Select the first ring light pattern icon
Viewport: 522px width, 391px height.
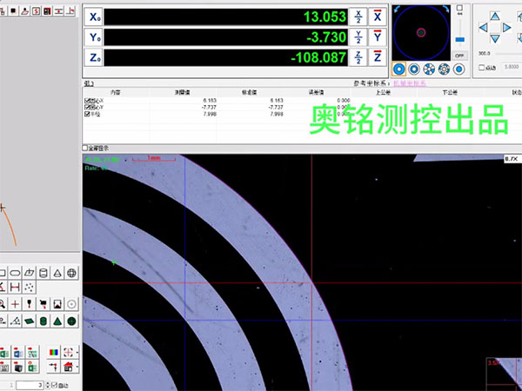pos(399,70)
